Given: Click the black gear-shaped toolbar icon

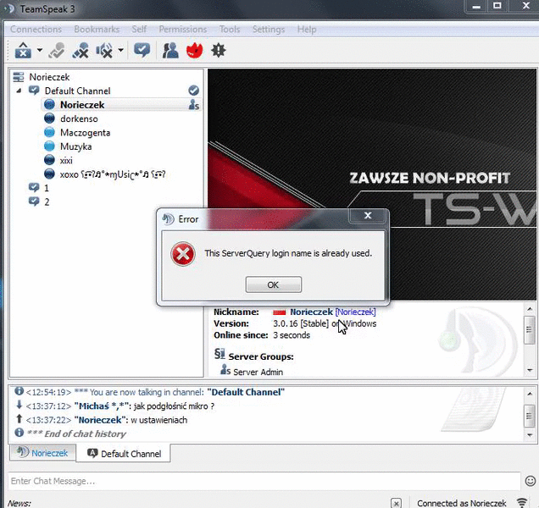Looking at the screenshot, I should (219, 51).
